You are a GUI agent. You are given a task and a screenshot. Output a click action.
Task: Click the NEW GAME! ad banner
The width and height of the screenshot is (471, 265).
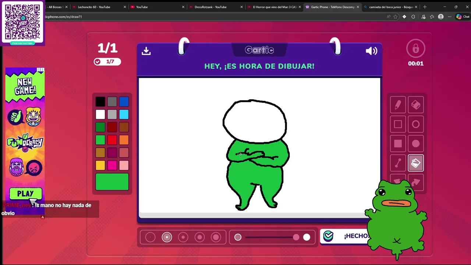click(25, 86)
